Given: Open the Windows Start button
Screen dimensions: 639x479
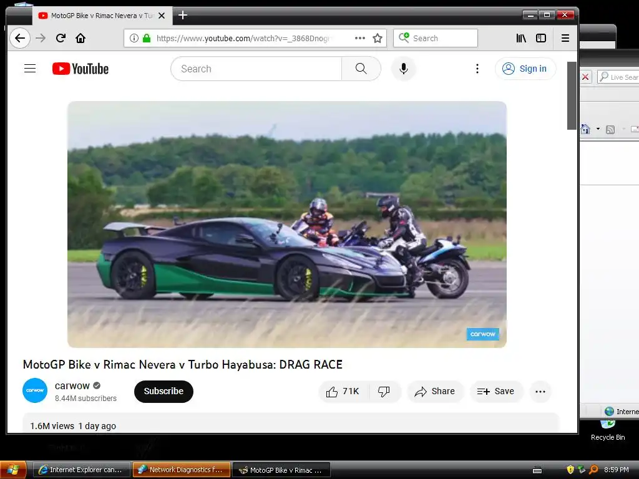Looking at the screenshot, I should (13, 470).
